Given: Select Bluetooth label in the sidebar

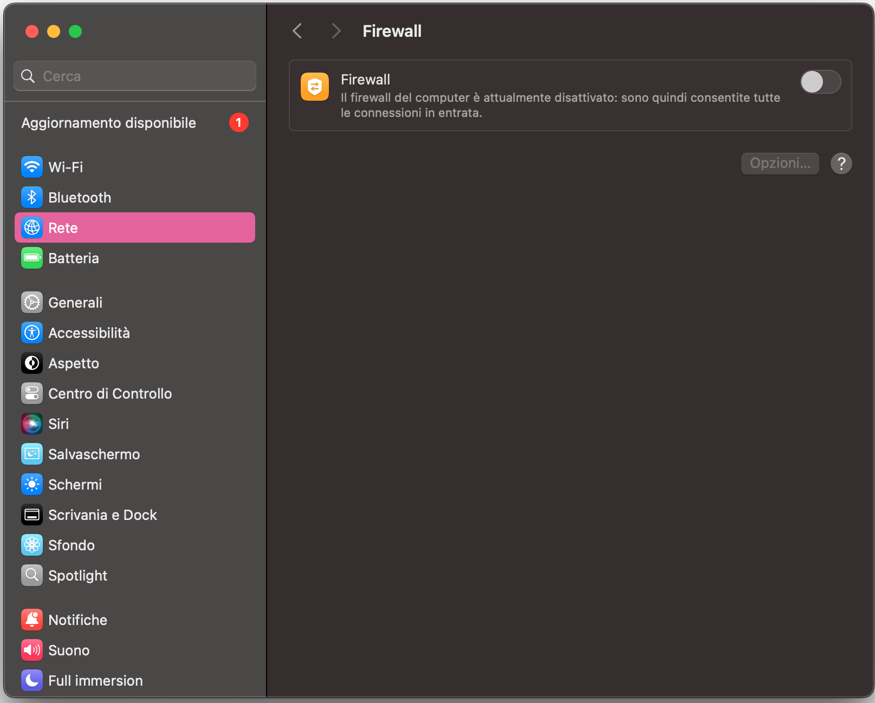Looking at the screenshot, I should (x=80, y=197).
